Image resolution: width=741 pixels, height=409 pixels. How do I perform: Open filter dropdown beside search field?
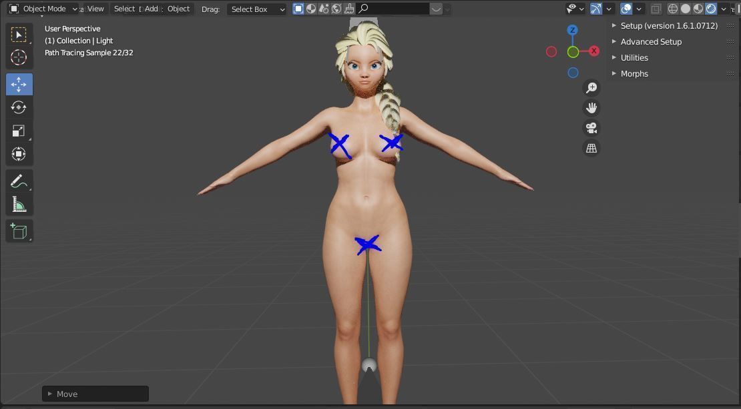click(436, 9)
